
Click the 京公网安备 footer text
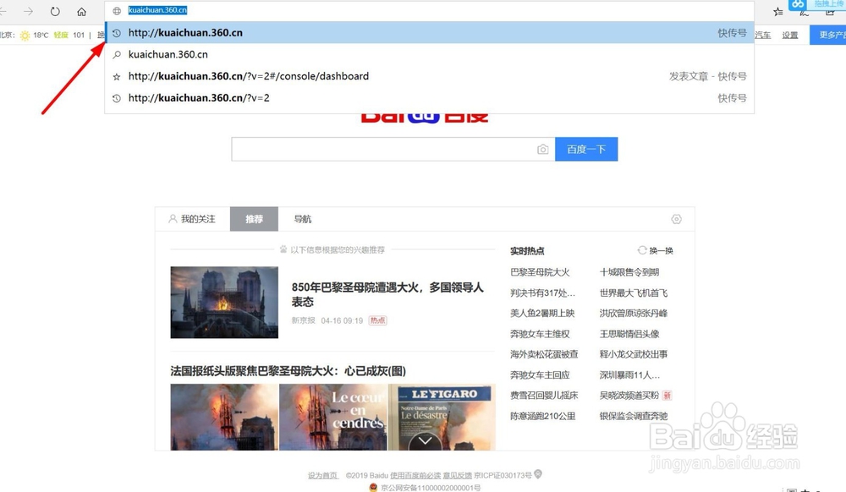431,488
